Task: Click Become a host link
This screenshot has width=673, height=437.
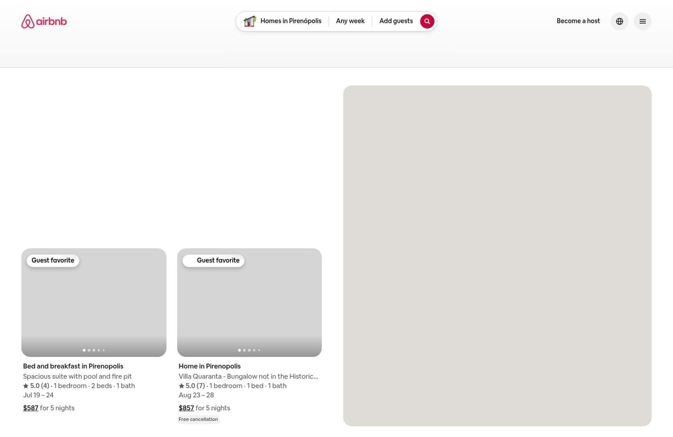Action: click(x=578, y=21)
